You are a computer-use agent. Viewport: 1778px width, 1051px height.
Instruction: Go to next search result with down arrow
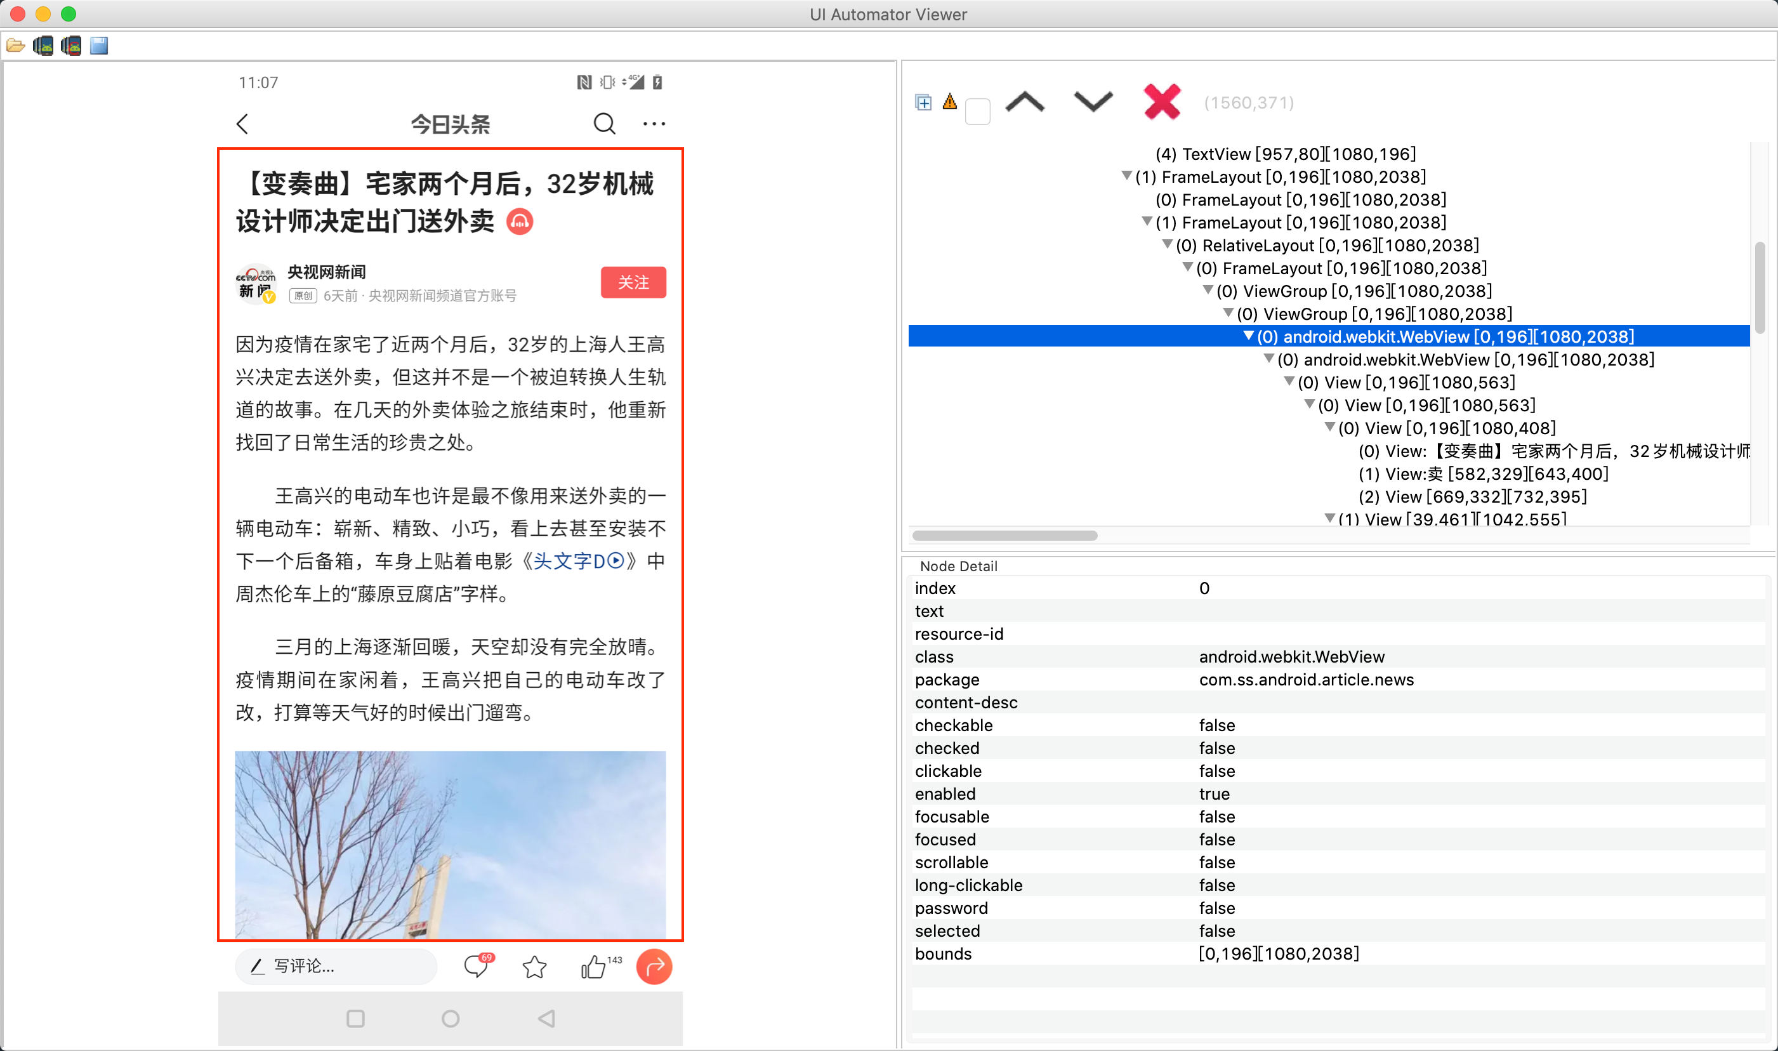click(x=1093, y=103)
